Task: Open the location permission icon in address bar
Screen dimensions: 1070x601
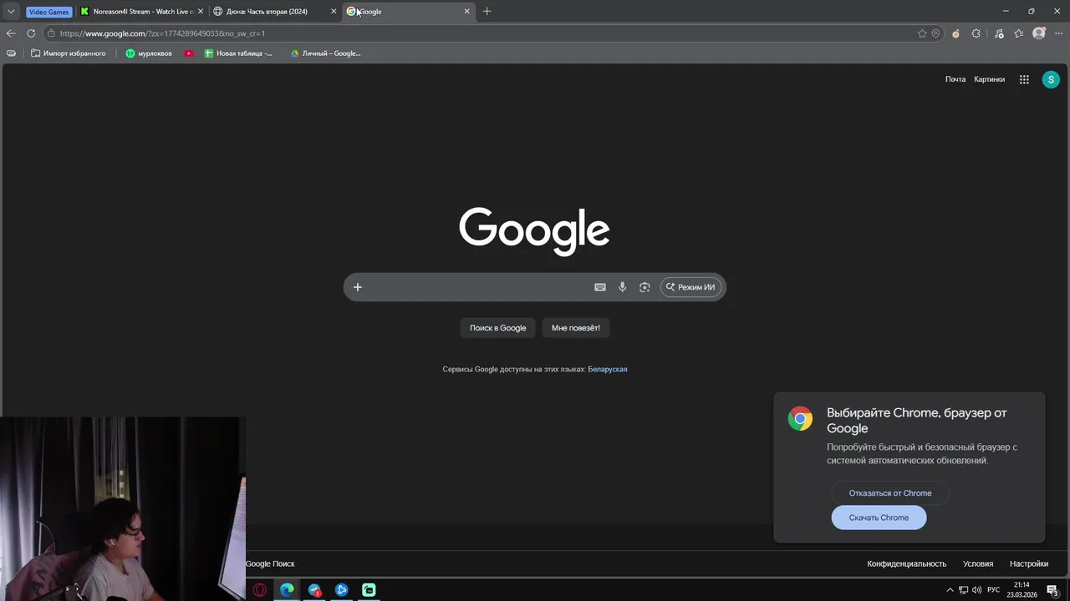Action: 935,33
